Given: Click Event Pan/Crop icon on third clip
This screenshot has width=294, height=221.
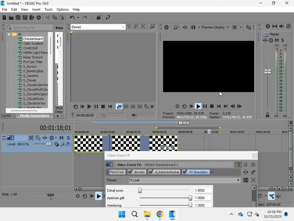Looking at the screenshot, I should (168, 147).
